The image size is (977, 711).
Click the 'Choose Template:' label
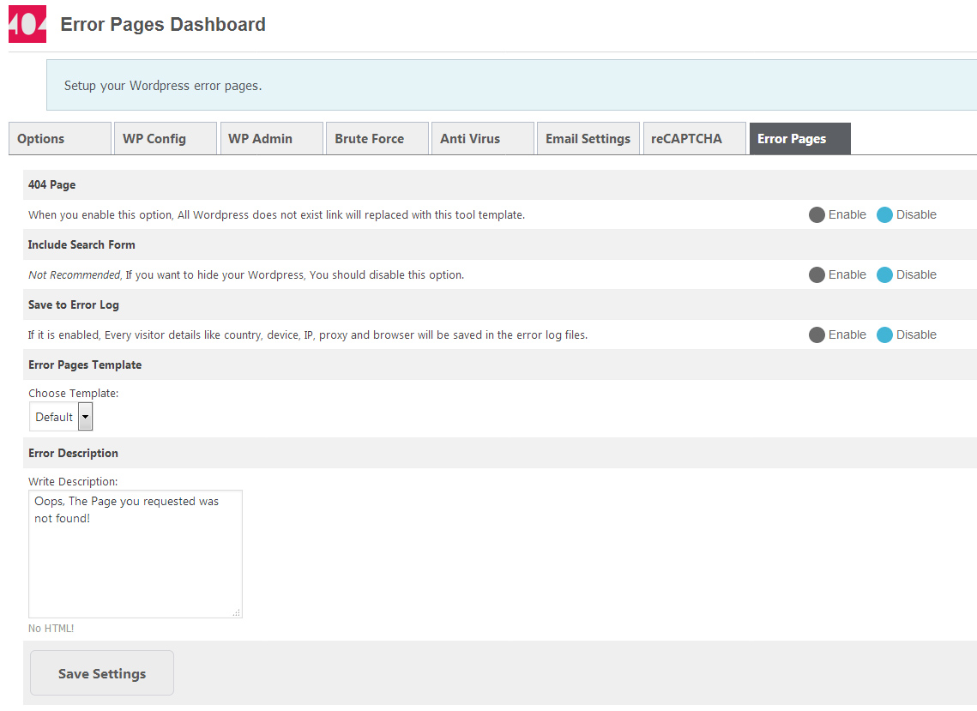click(x=74, y=393)
